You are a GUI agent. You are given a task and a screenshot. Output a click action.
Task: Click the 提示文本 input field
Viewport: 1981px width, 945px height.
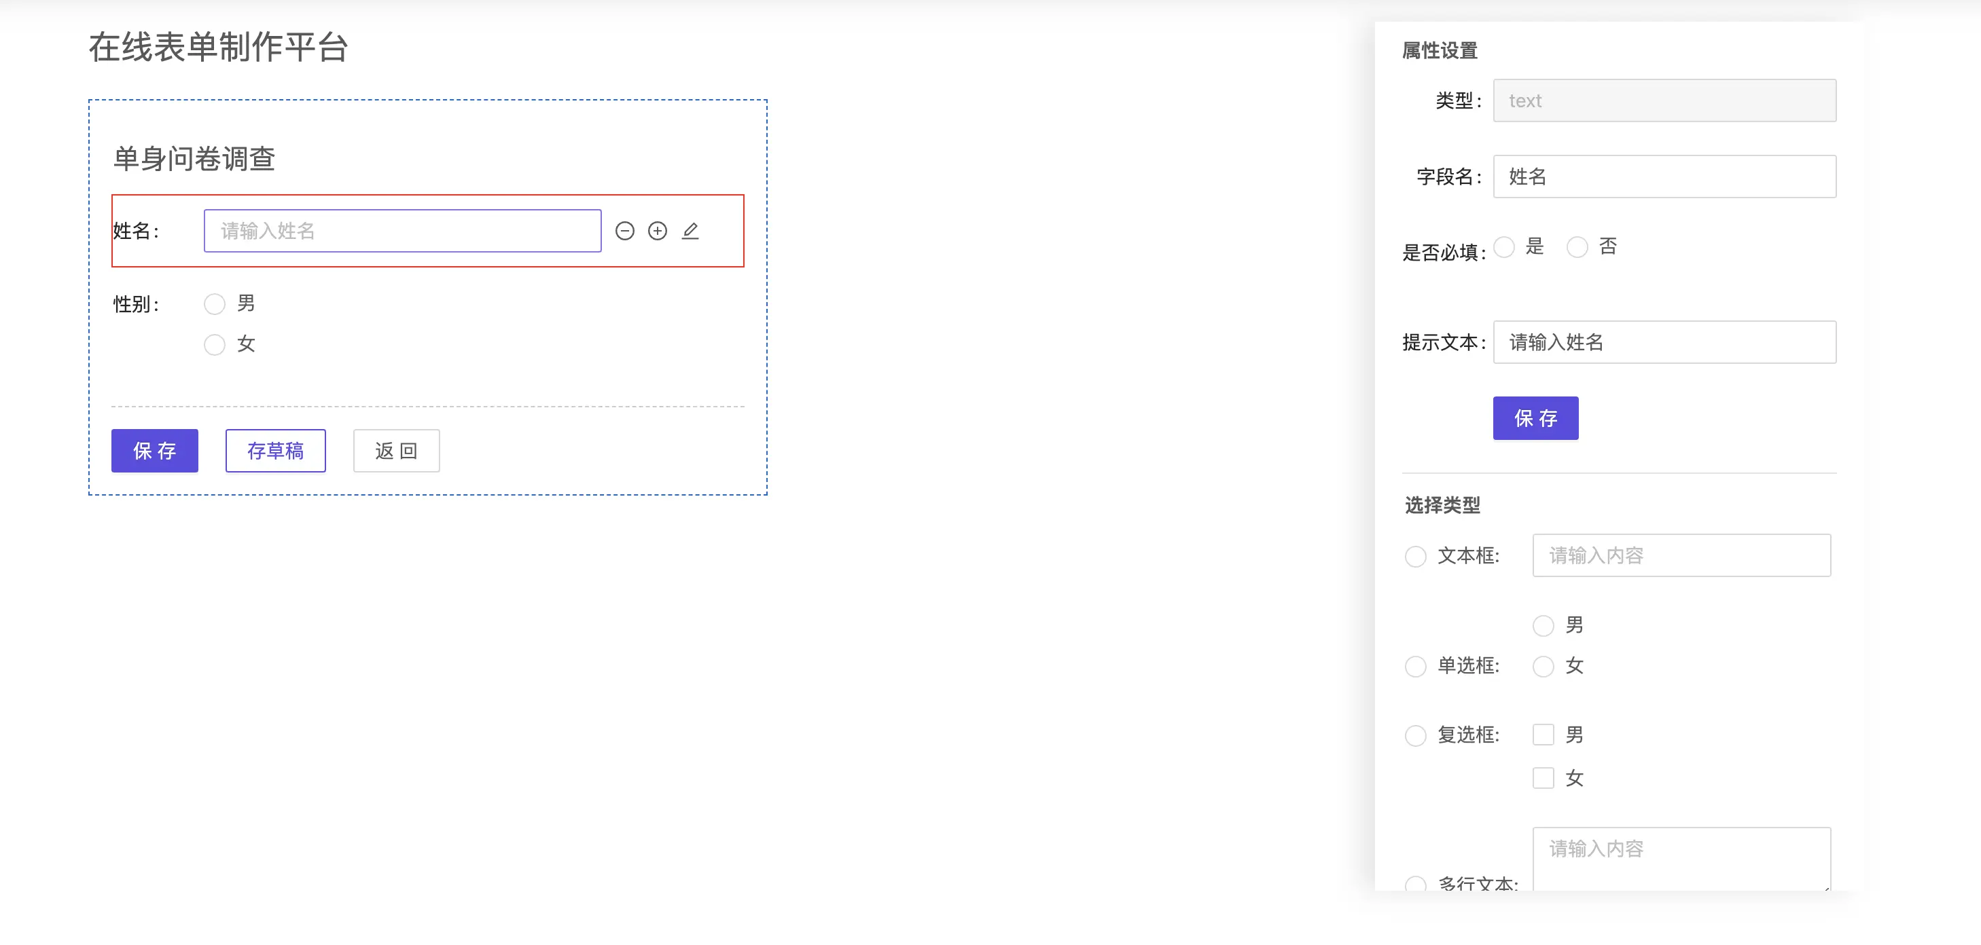[1665, 342]
